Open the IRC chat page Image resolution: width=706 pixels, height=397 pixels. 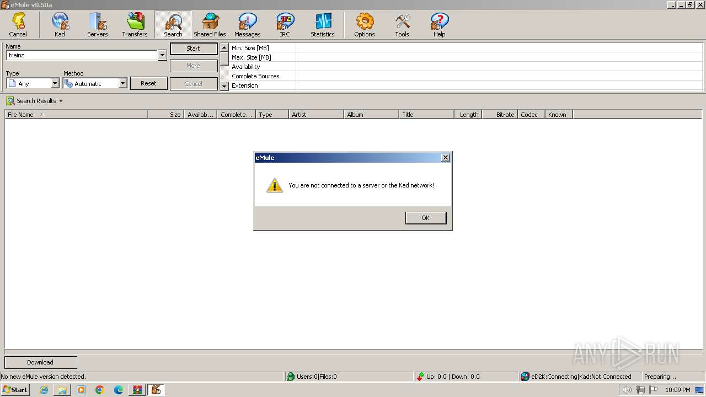[285, 25]
